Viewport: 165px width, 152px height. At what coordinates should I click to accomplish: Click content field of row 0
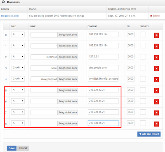pyautogui.click(x=103, y=35)
